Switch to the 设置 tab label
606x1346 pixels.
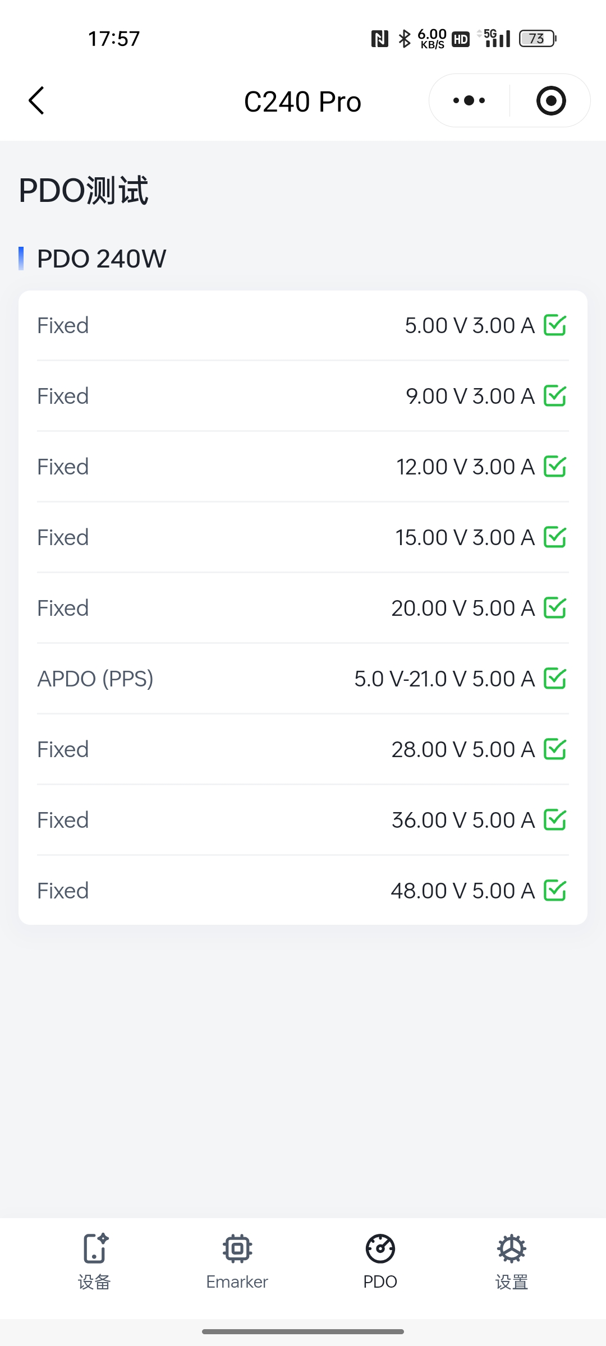[511, 1282]
